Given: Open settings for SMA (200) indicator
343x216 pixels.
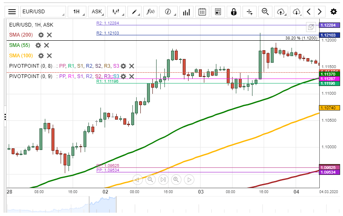Looking at the screenshot, I should click(x=41, y=35).
